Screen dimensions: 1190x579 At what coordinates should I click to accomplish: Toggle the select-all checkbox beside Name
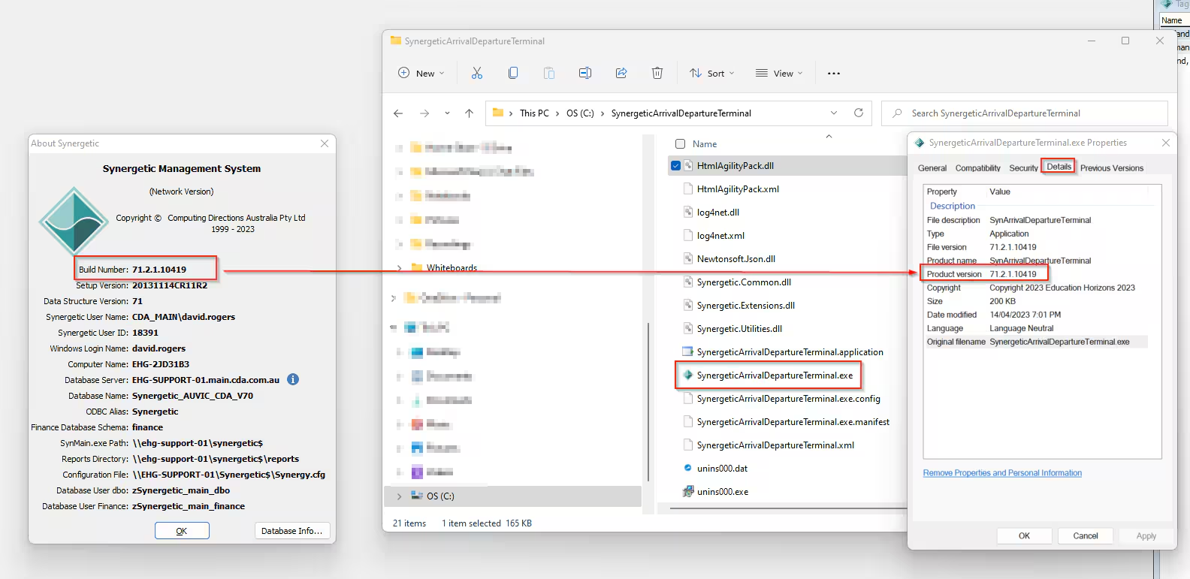pyautogui.click(x=680, y=144)
